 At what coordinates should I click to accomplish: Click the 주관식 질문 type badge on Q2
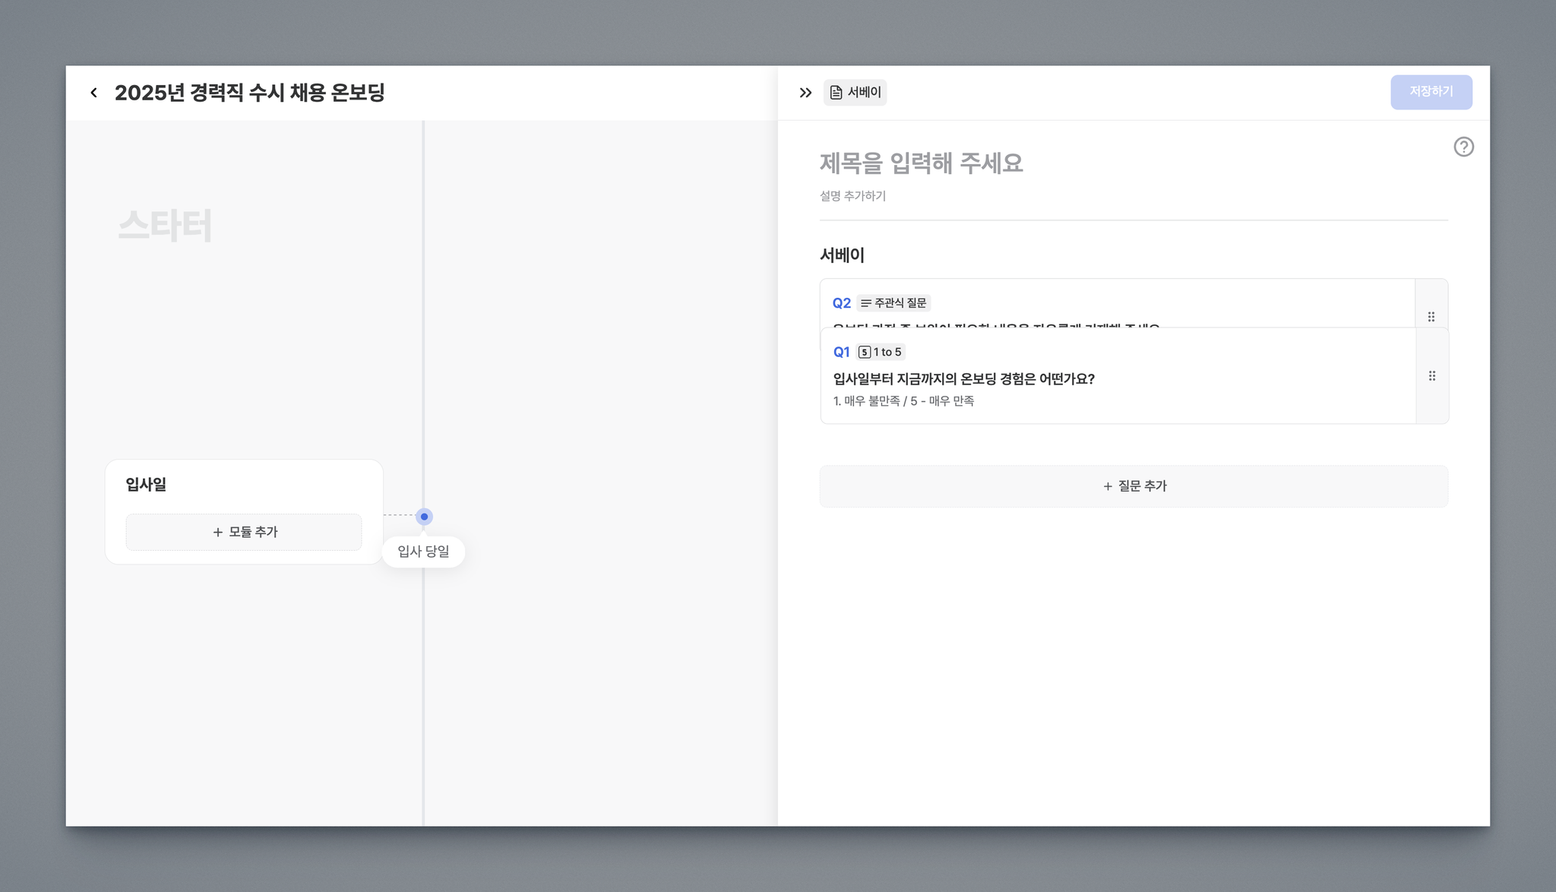tap(893, 303)
